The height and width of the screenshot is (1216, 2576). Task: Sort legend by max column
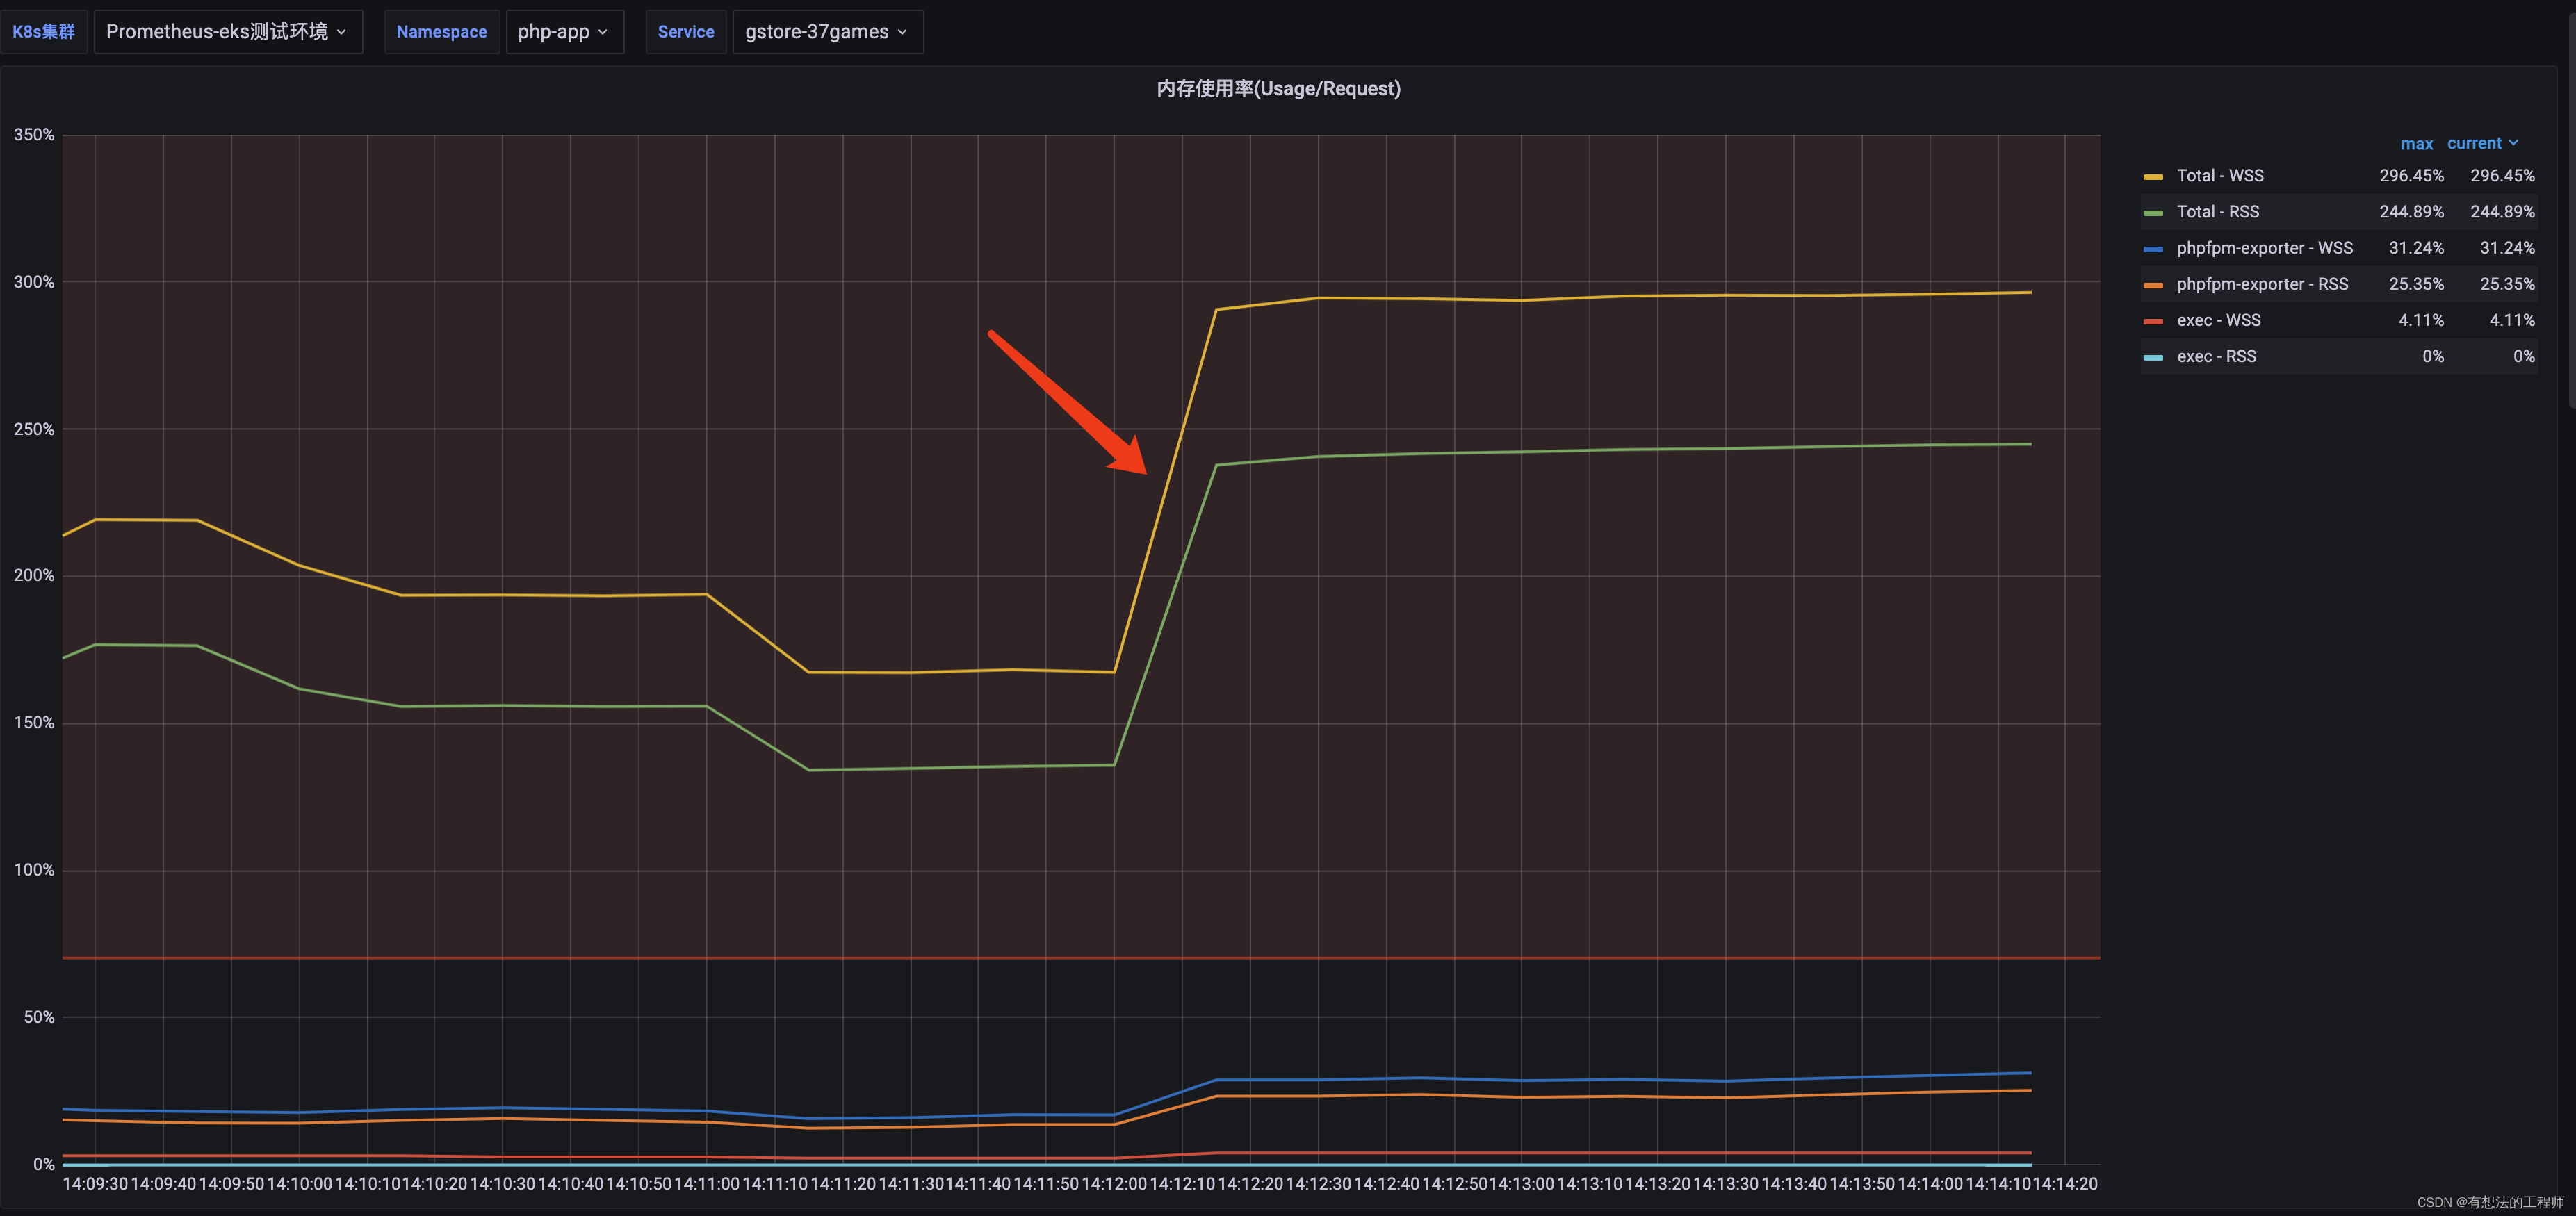tap(2416, 144)
